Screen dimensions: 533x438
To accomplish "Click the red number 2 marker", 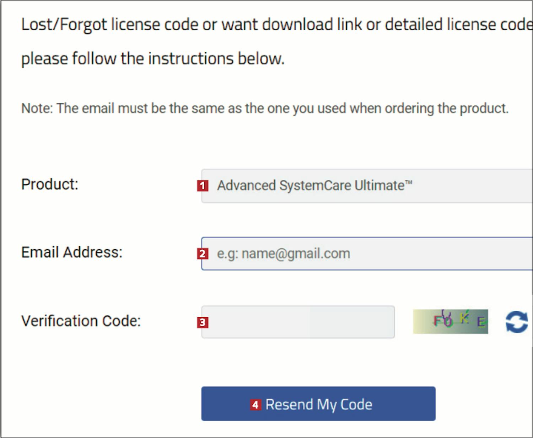I will [x=203, y=254].
